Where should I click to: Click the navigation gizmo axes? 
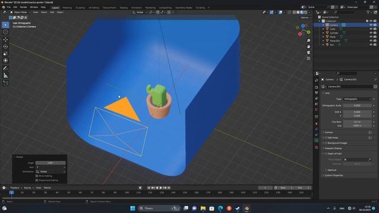point(303,30)
